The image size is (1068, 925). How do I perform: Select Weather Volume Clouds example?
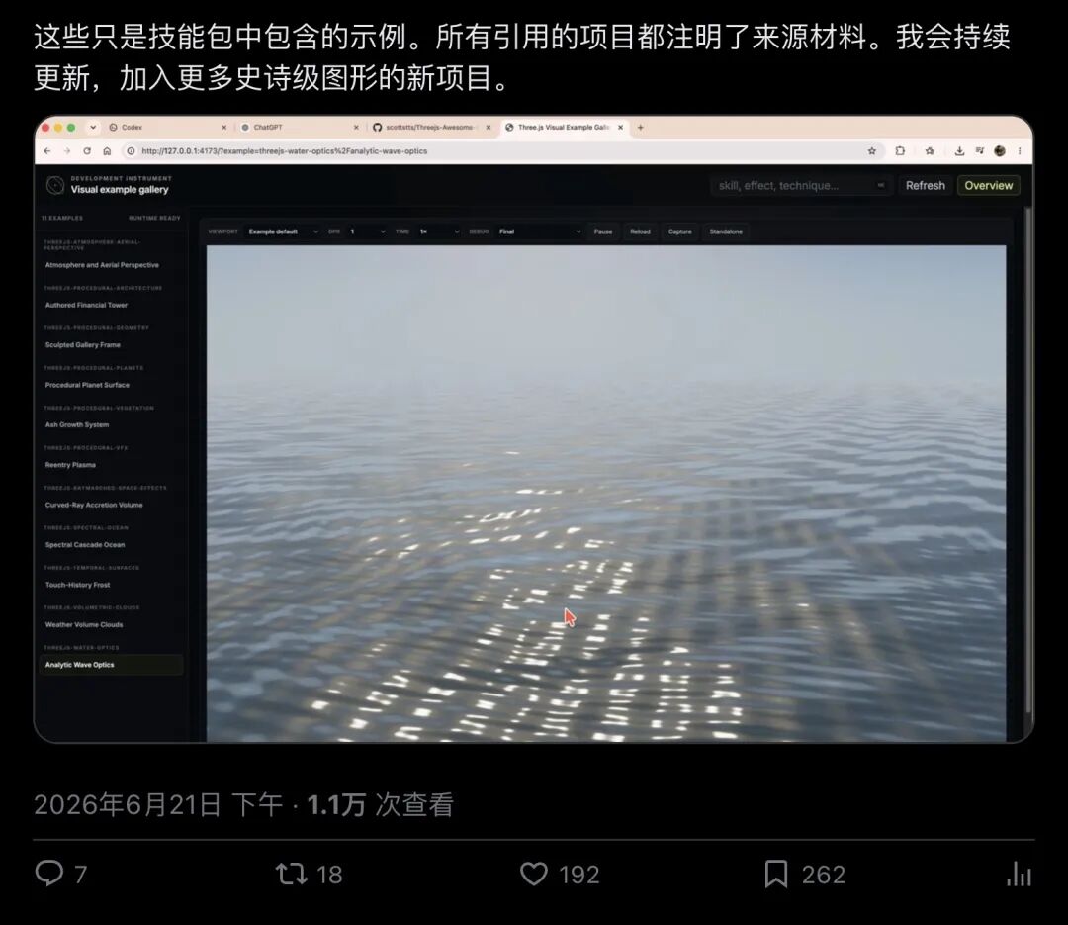coord(111,624)
